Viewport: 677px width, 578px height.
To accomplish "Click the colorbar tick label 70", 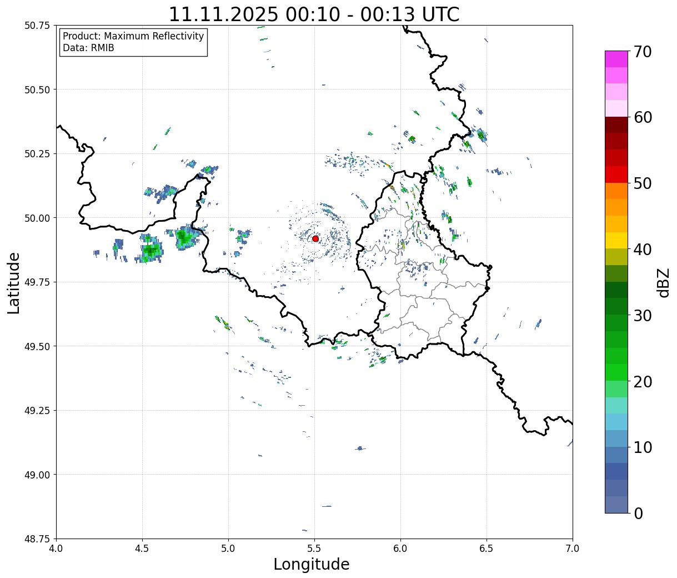I will pyautogui.click(x=642, y=52).
